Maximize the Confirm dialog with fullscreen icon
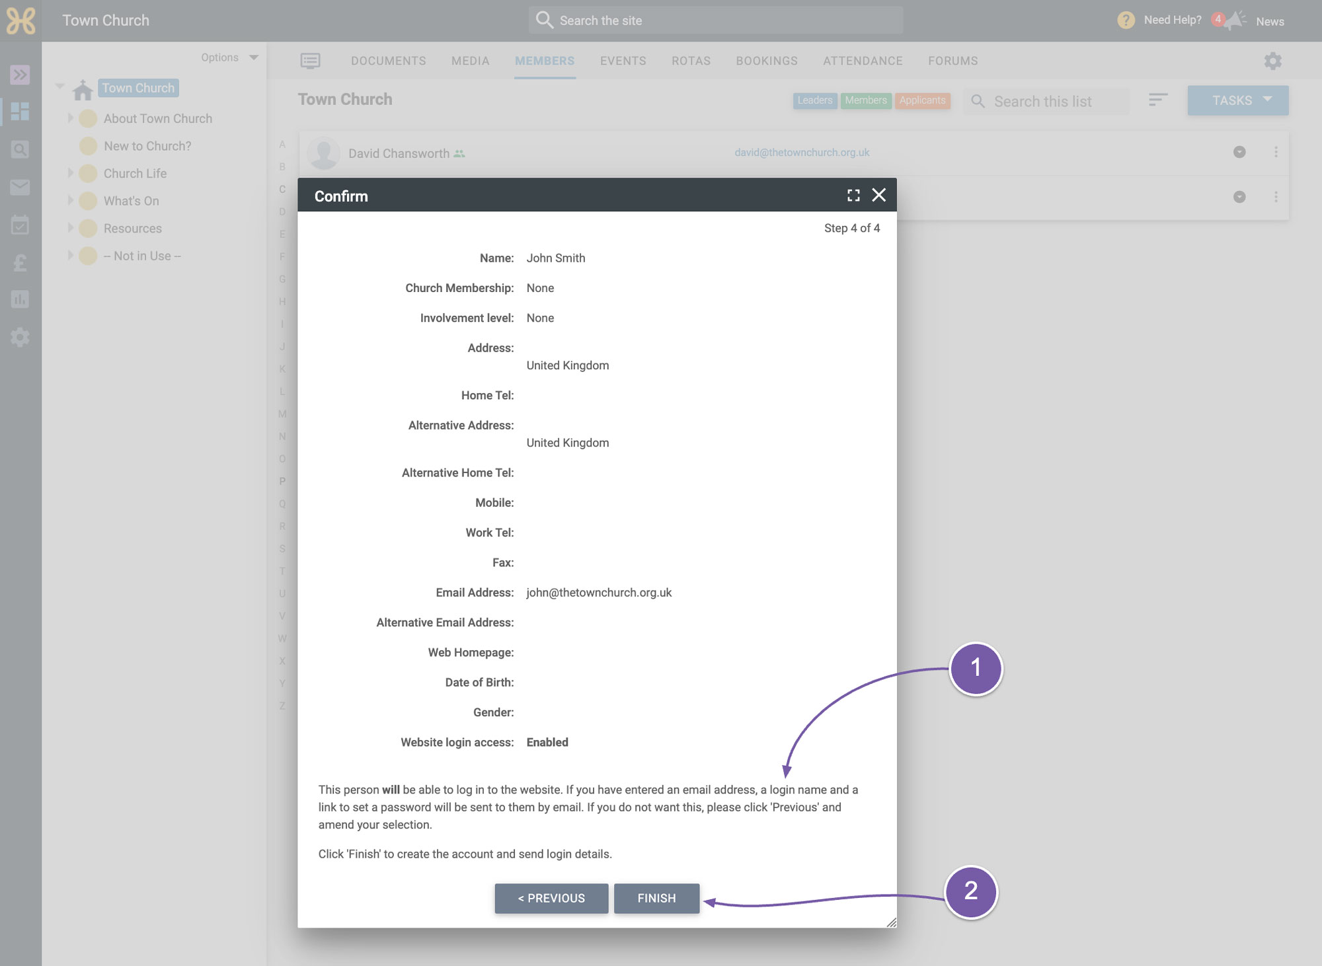This screenshot has height=966, width=1322. click(x=853, y=195)
